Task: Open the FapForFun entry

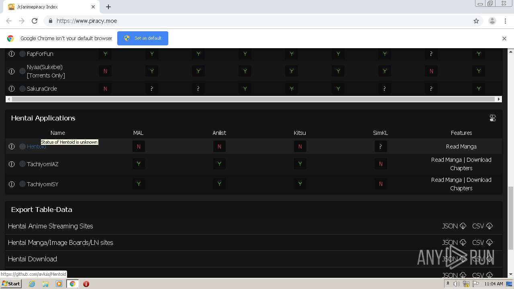Action: point(40,54)
